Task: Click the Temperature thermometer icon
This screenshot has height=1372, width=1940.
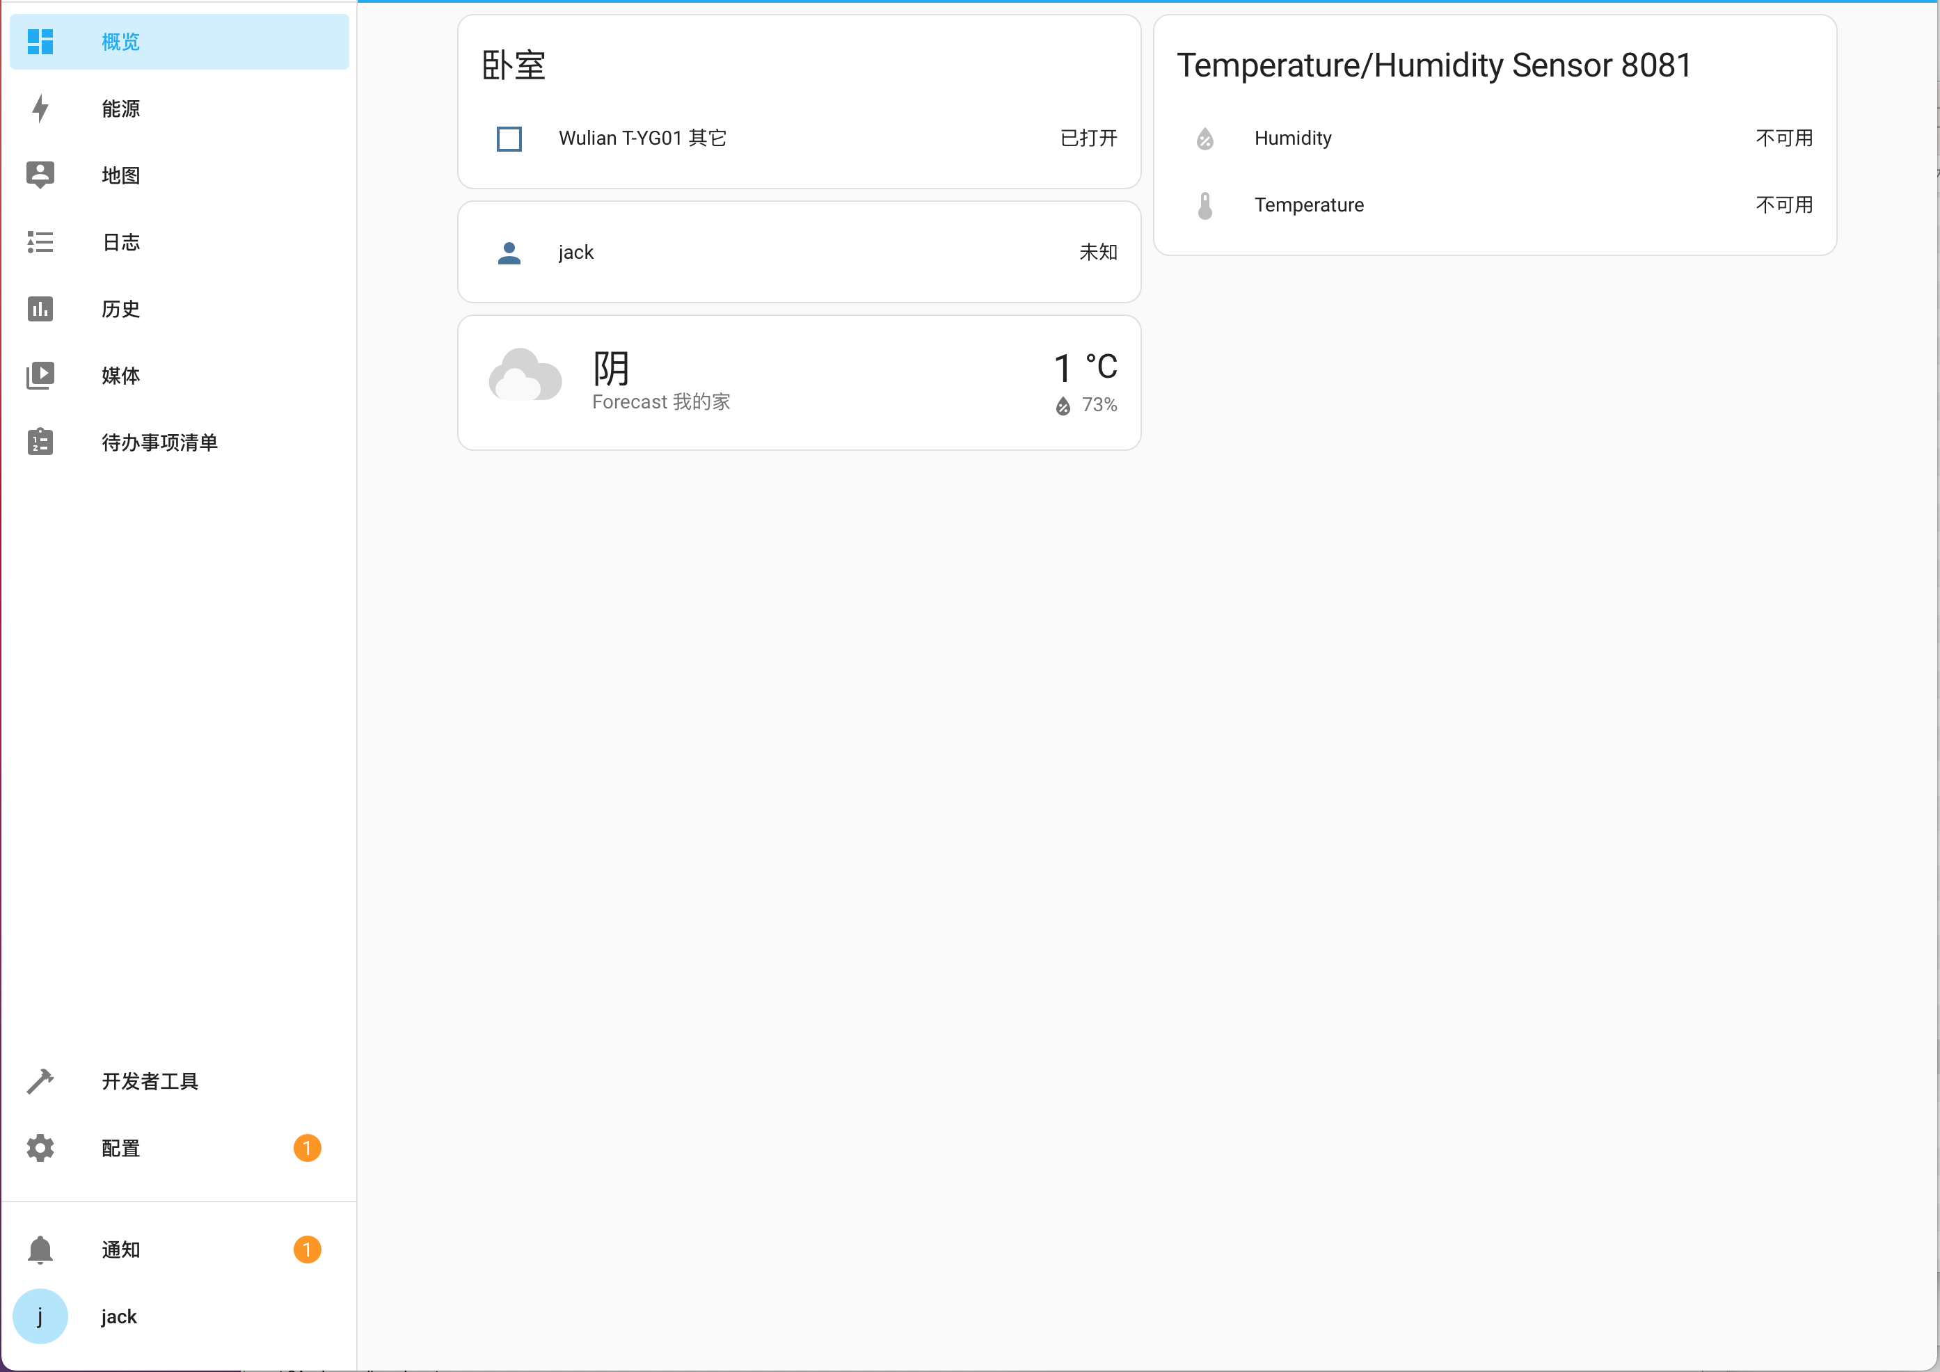Action: click(1205, 205)
